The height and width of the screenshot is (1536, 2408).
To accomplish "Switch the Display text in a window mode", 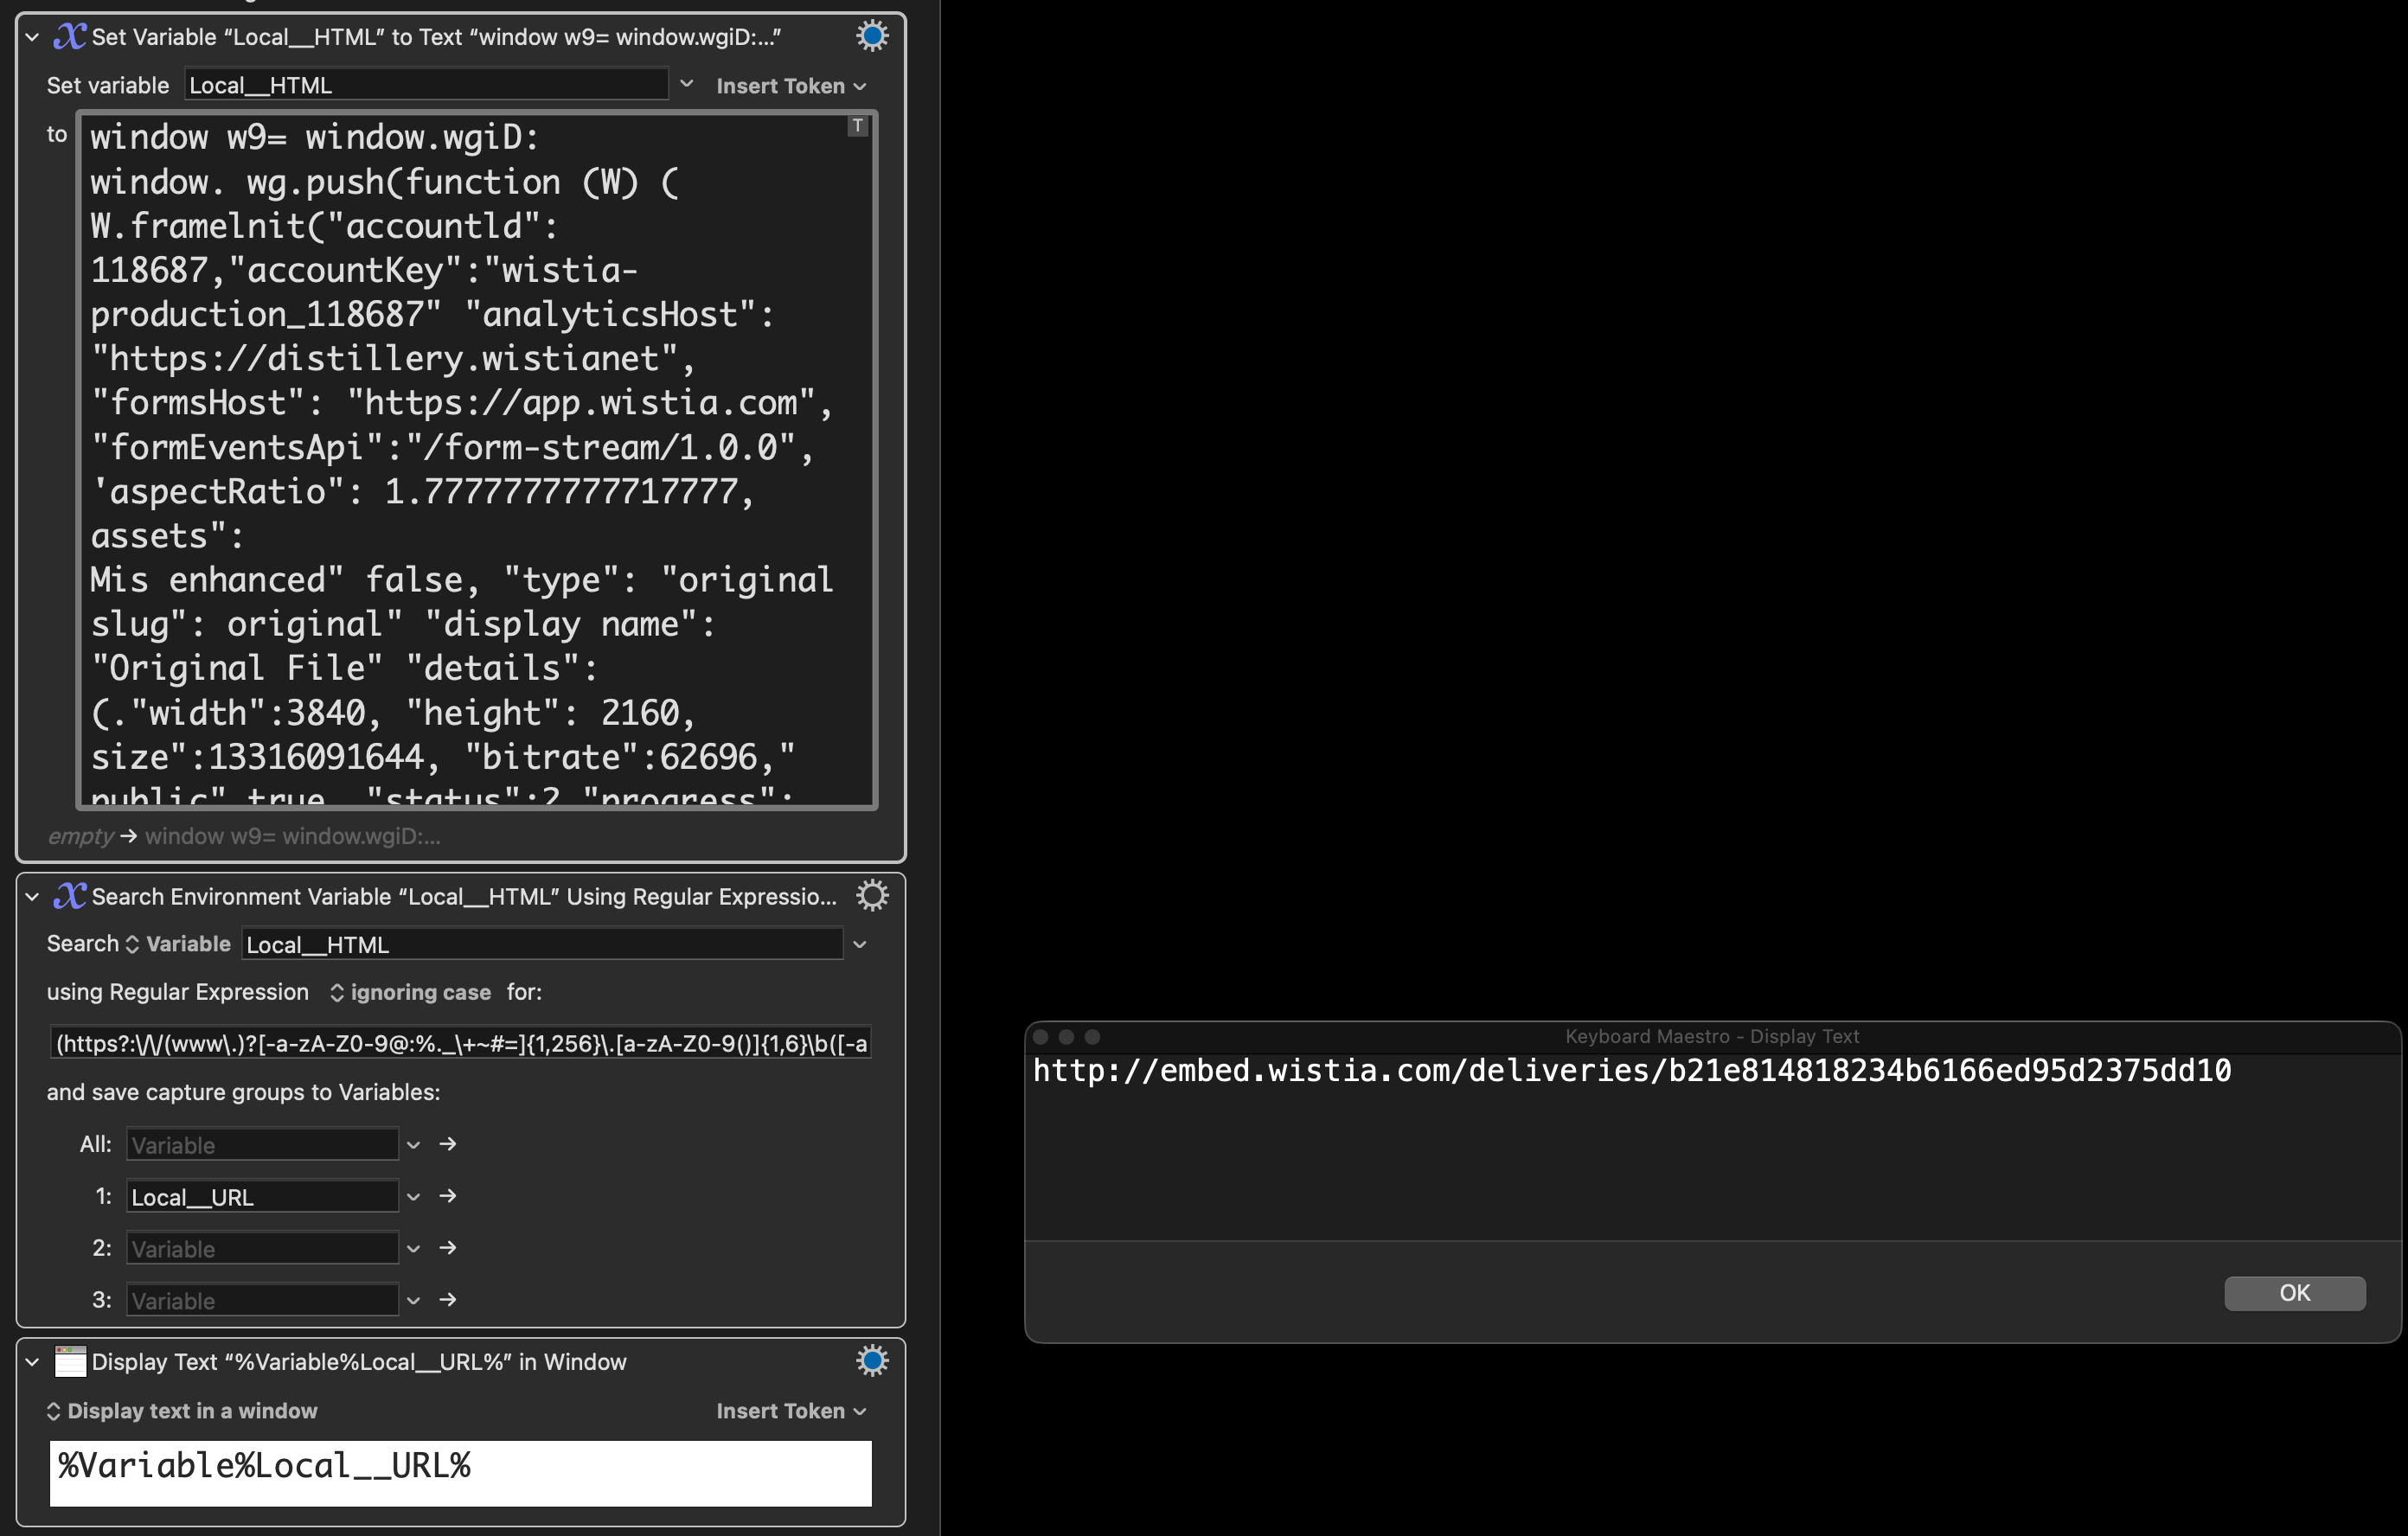I will [x=182, y=1411].
